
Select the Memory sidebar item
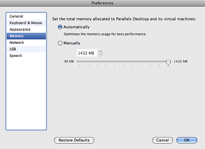point(26,36)
